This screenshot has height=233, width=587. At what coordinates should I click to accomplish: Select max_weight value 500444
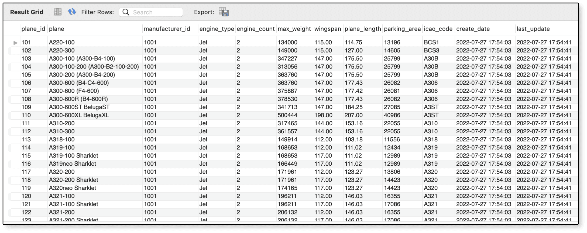tap(287, 115)
